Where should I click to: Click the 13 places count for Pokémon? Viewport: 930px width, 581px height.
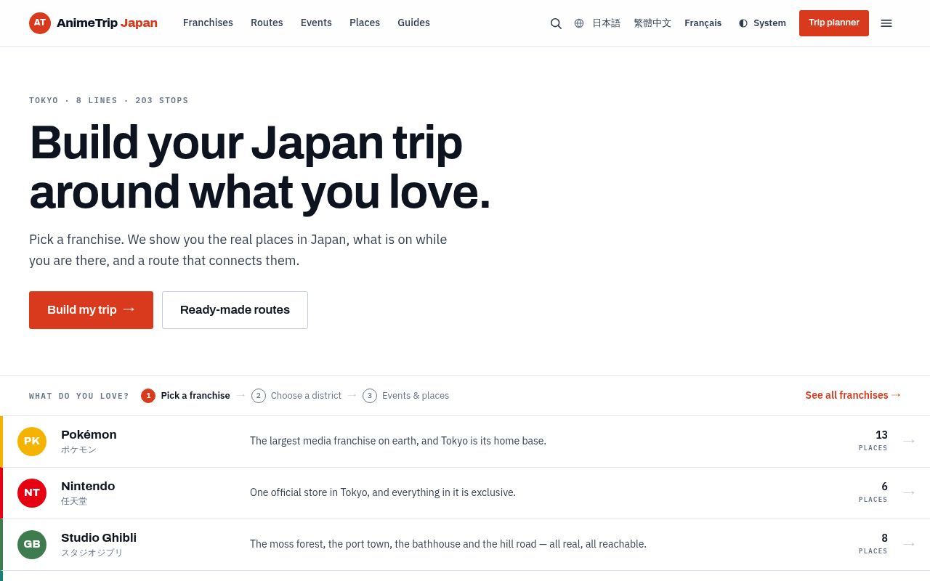click(873, 440)
